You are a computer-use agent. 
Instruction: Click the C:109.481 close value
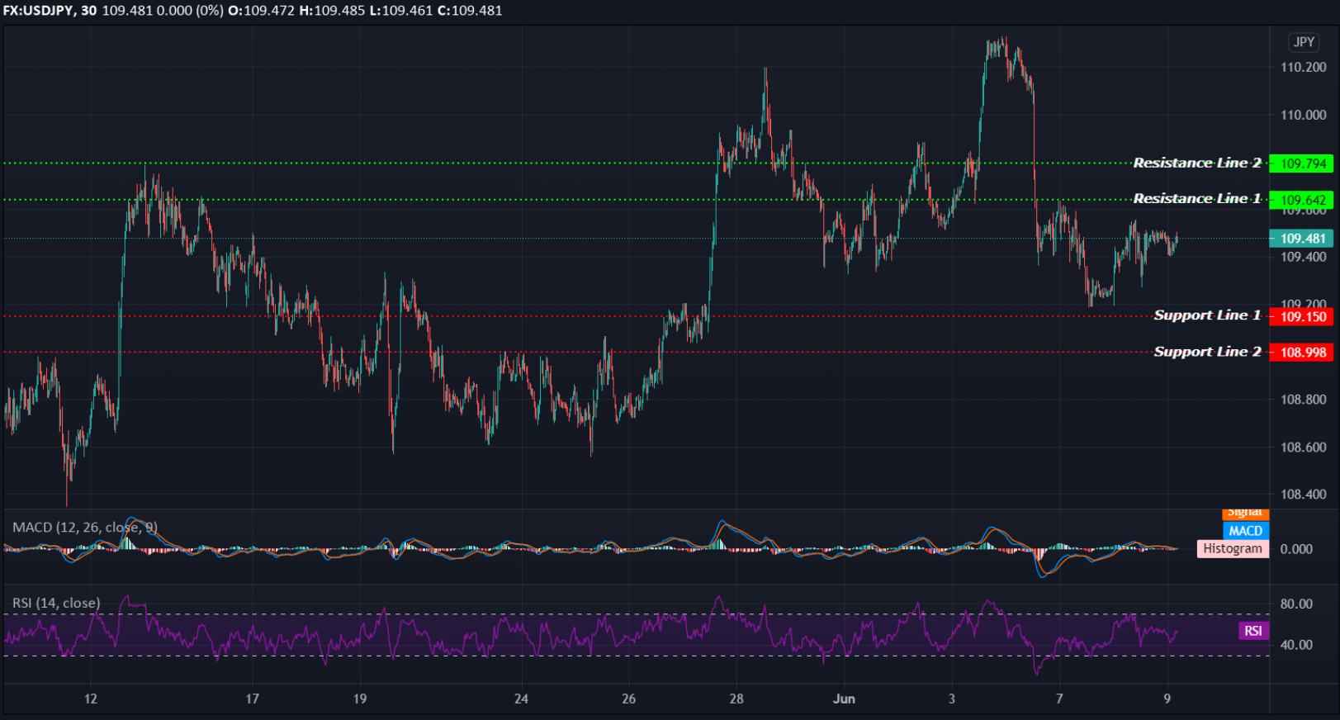[469, 11]
